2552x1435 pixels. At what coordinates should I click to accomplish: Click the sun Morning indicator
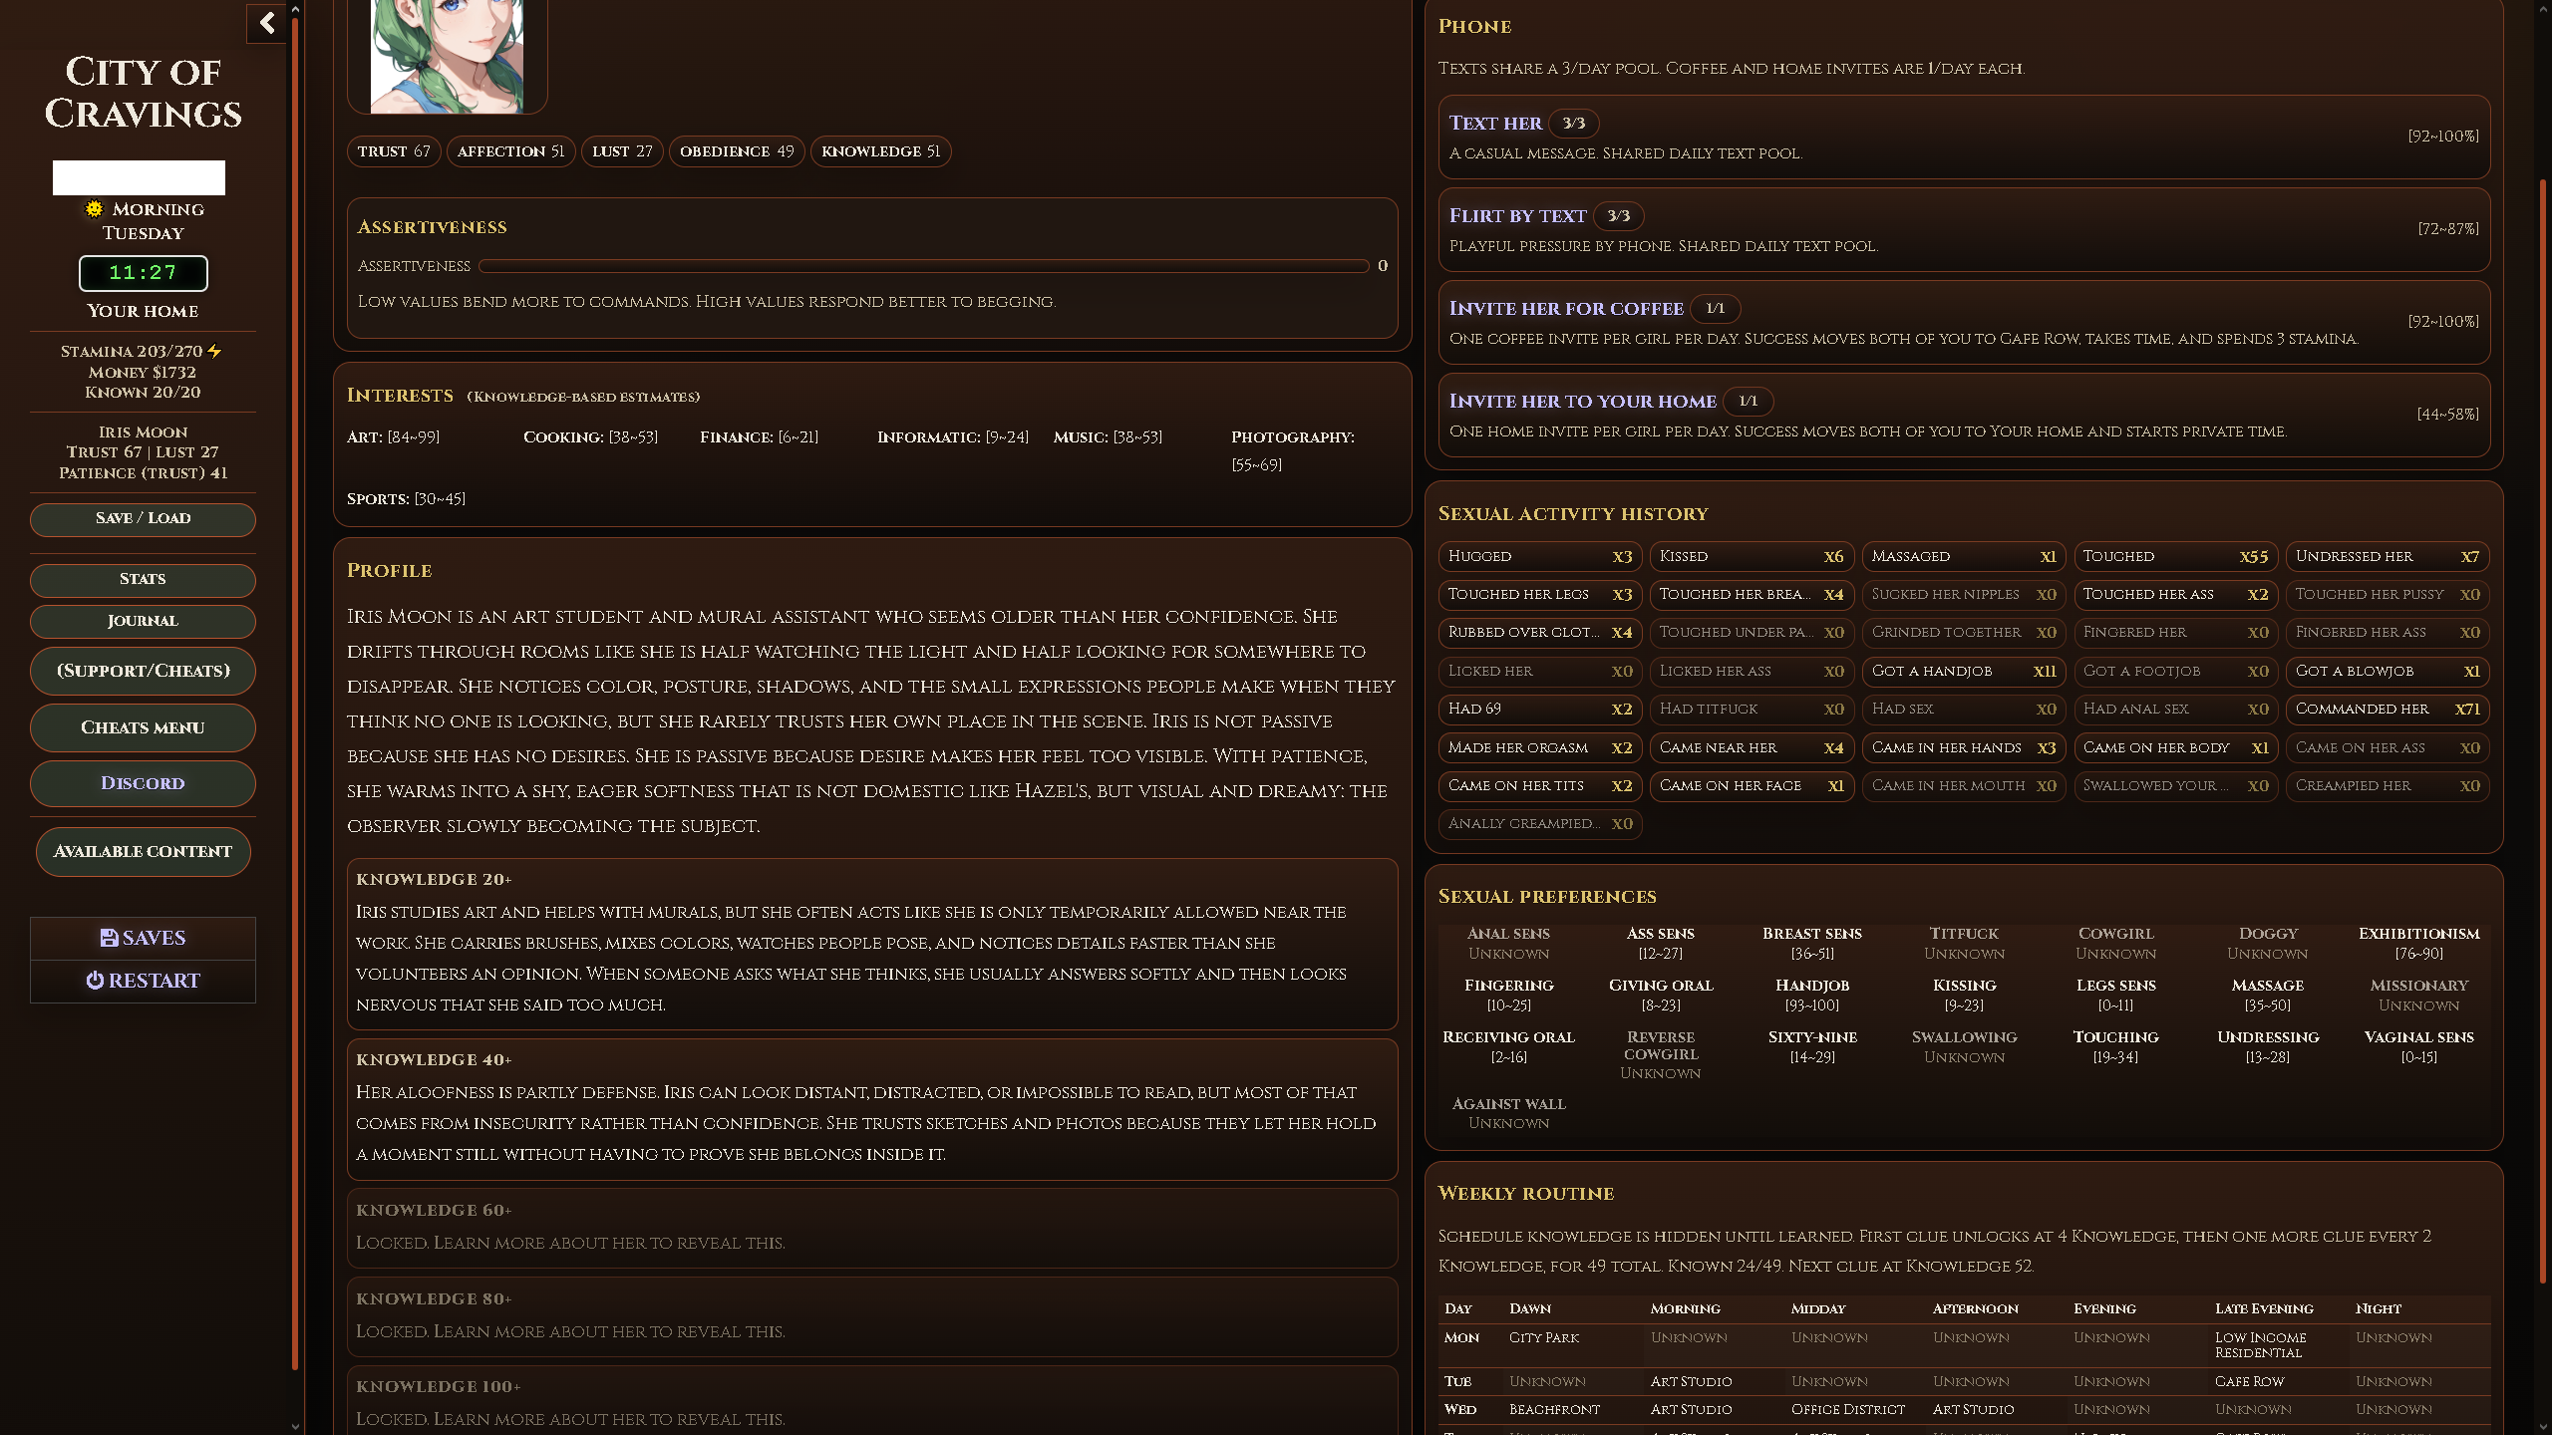pyautogui.click(x=144, y=209)
